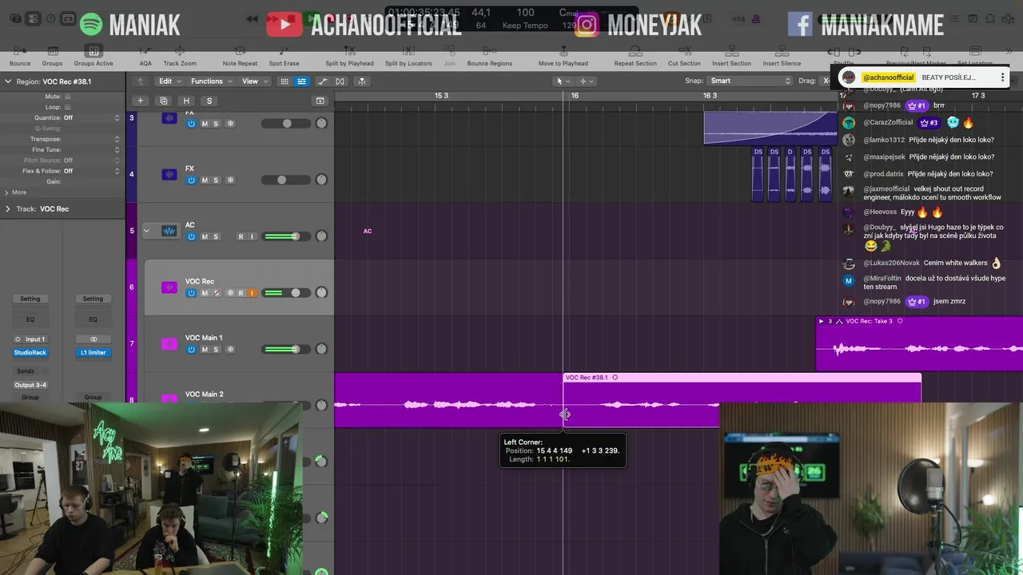This screenshot has height=575, width=1023.
Task: Click the Groups toolbar icon
Action: (53, 52)
